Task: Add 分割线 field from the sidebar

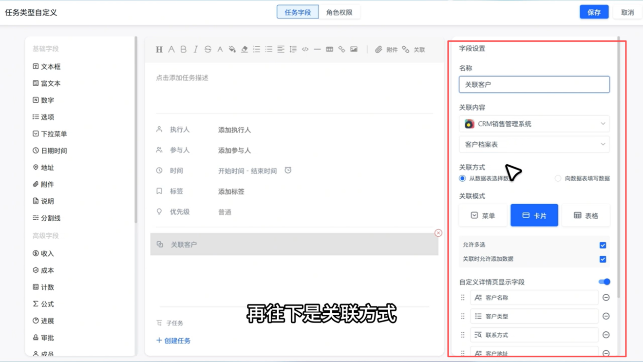Action: [47, 218]
